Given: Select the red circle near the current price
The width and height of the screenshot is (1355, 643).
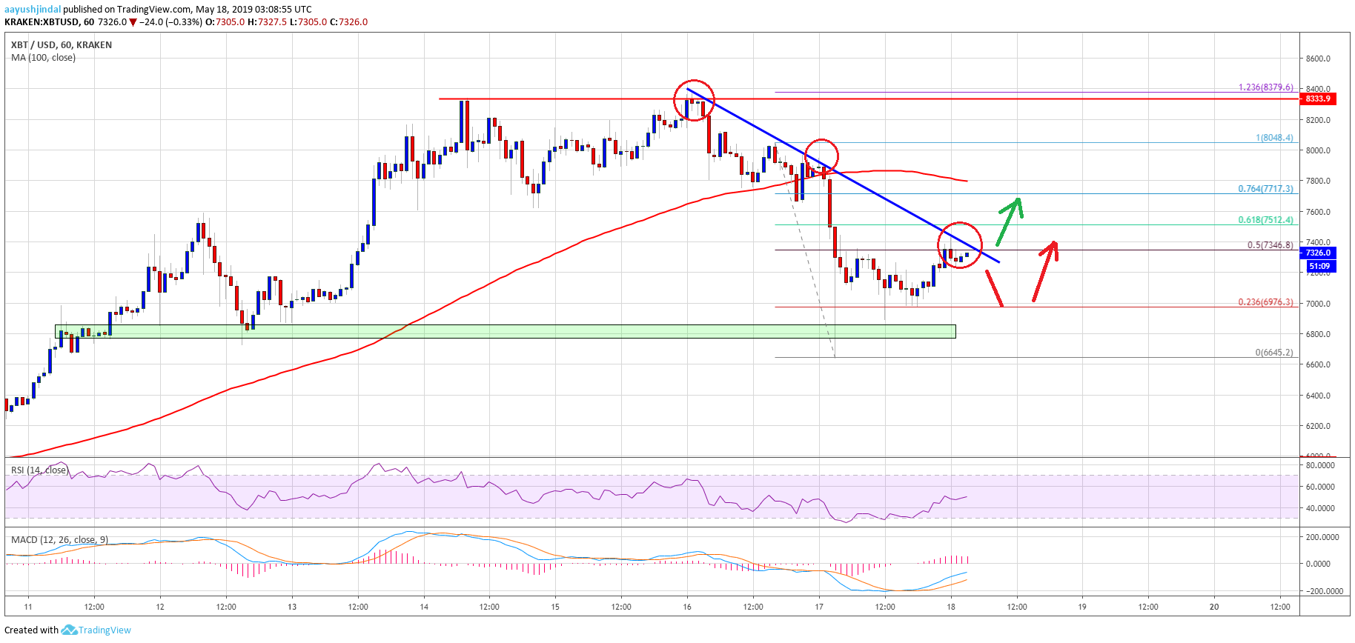Looking at the screenshot, I should (959, 244).
